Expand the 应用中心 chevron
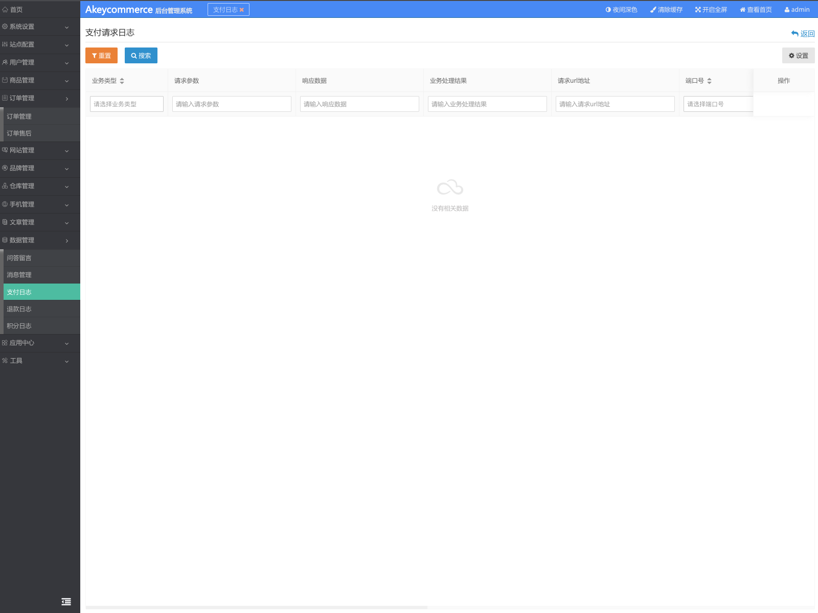 [66, 343]
